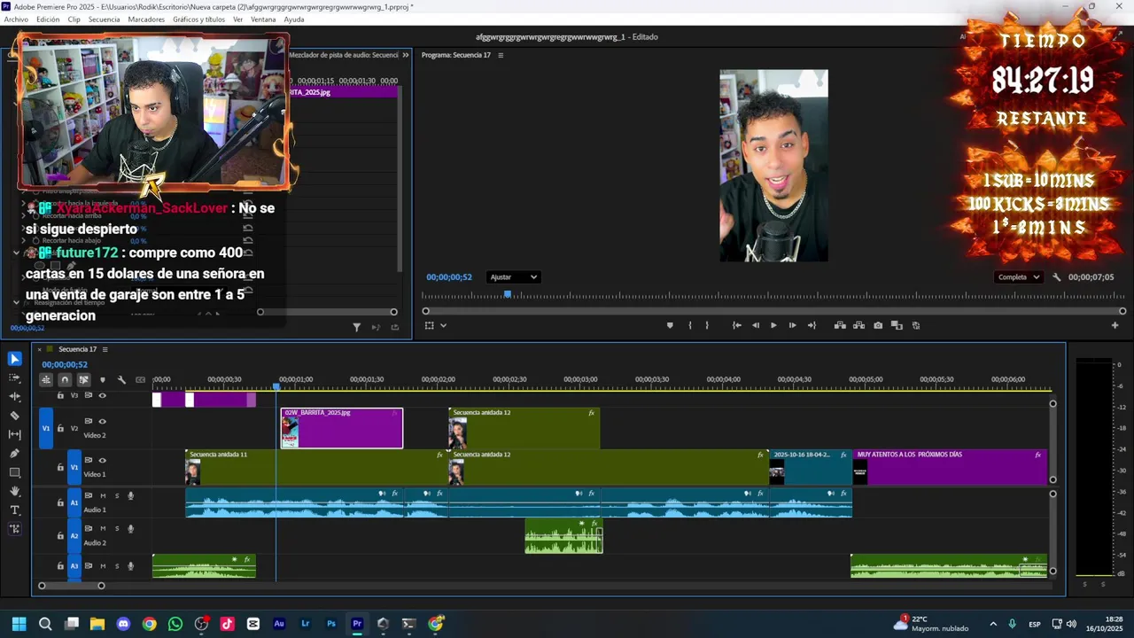
Task: Click the Lift button in Program monitor
Action: pos(840,325)
